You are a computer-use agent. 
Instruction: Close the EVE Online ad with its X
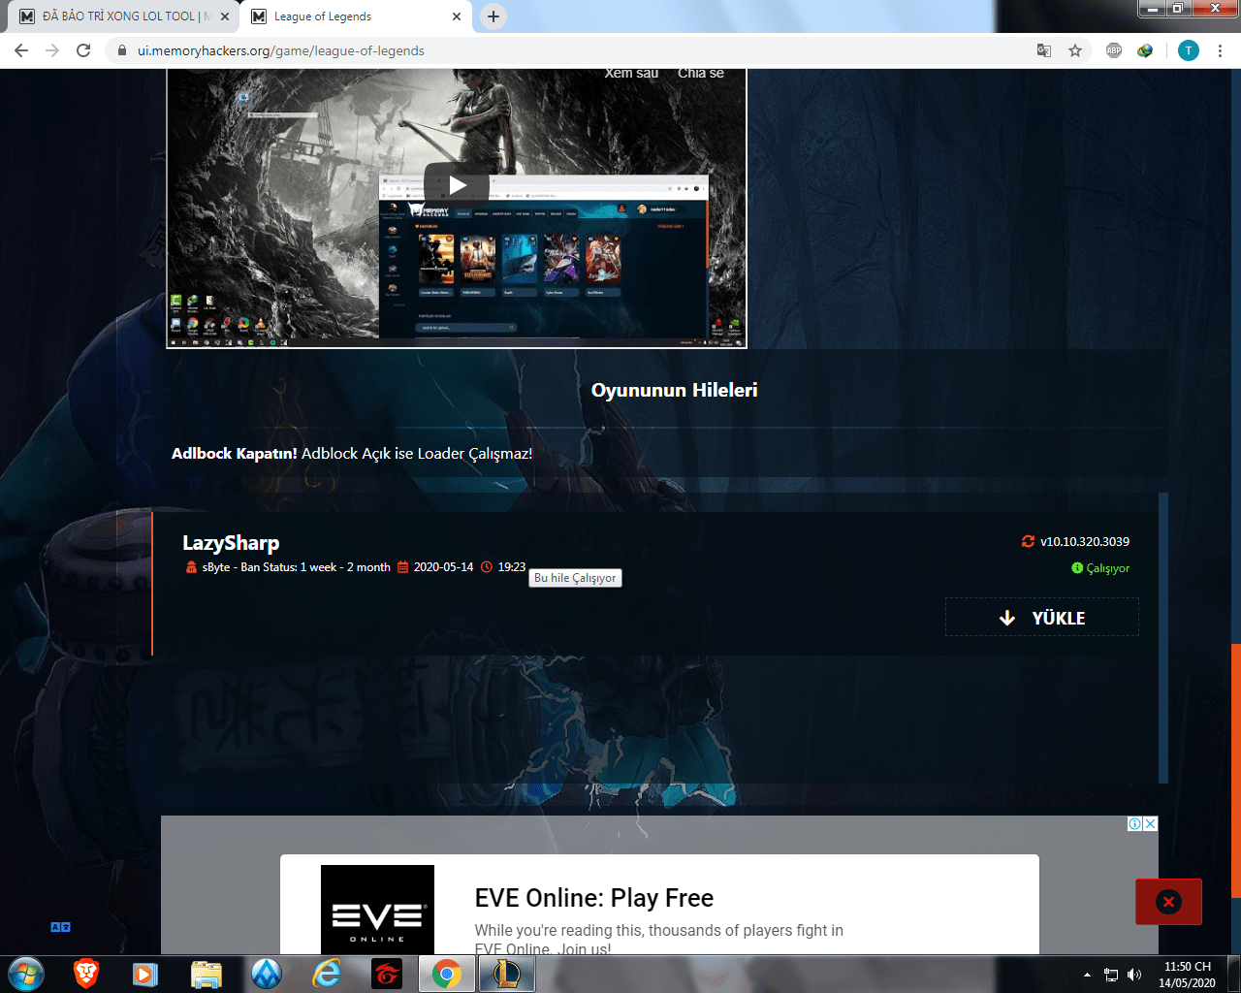(1150, 823)
